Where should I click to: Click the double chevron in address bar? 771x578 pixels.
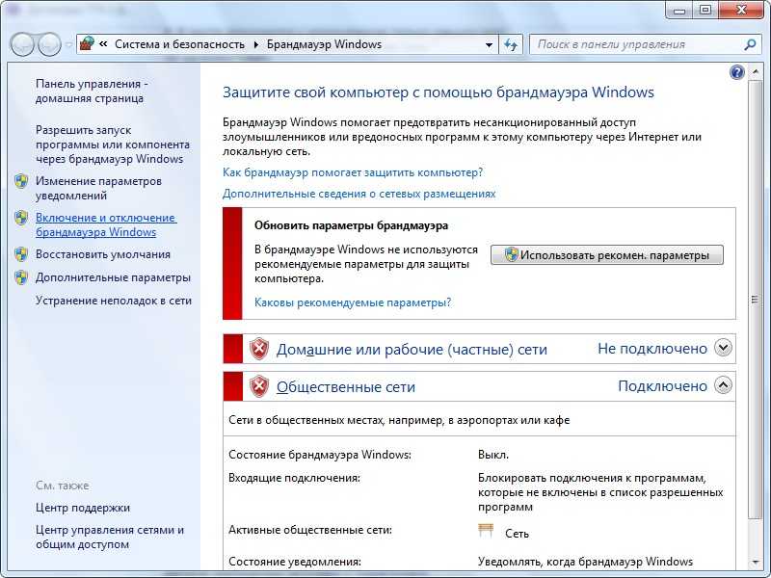click(x=103, y=44)
